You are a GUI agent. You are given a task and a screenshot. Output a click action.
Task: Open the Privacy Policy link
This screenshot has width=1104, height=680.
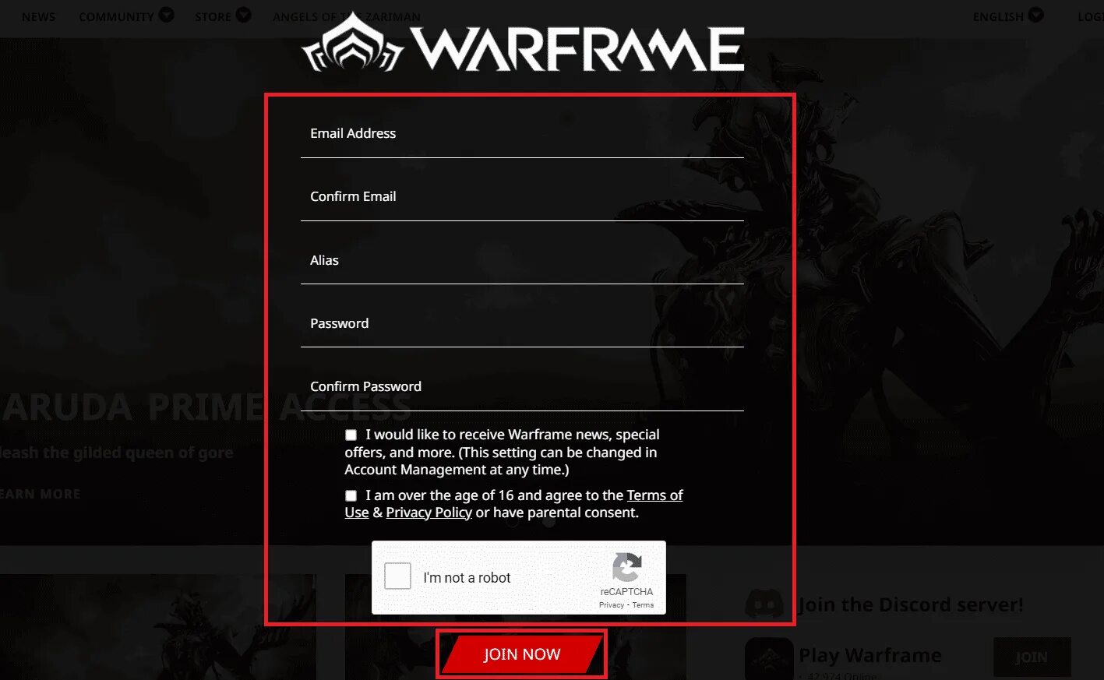[x=429, y=513]
